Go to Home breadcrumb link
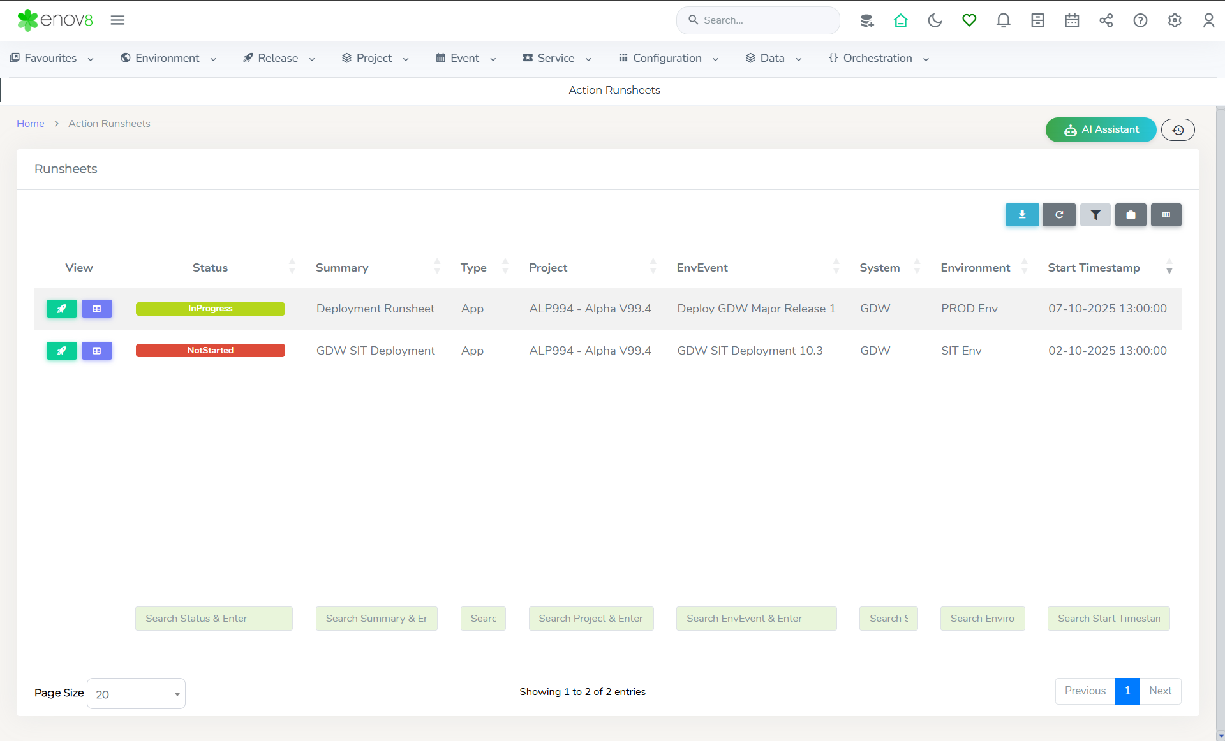Screen dimensions: 1225x741 click(30, 124)
